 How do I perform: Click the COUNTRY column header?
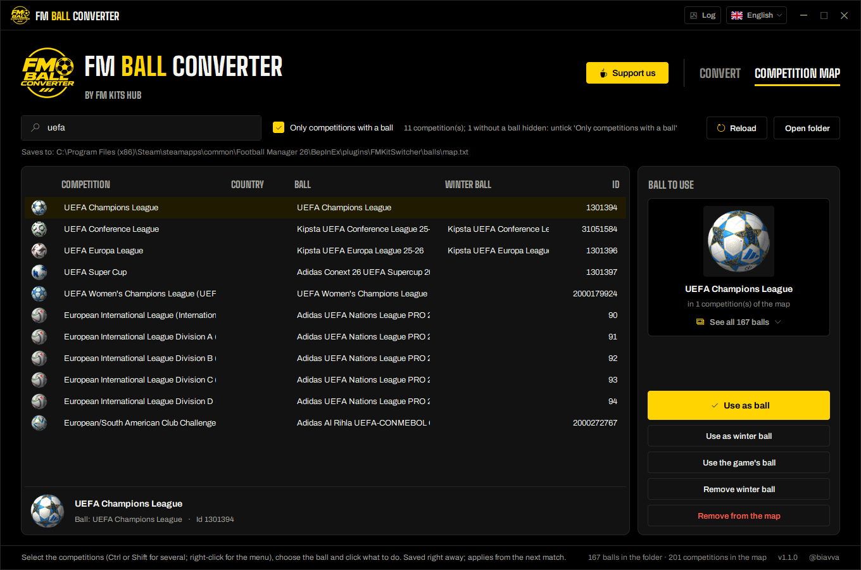(x=248, y=184)
